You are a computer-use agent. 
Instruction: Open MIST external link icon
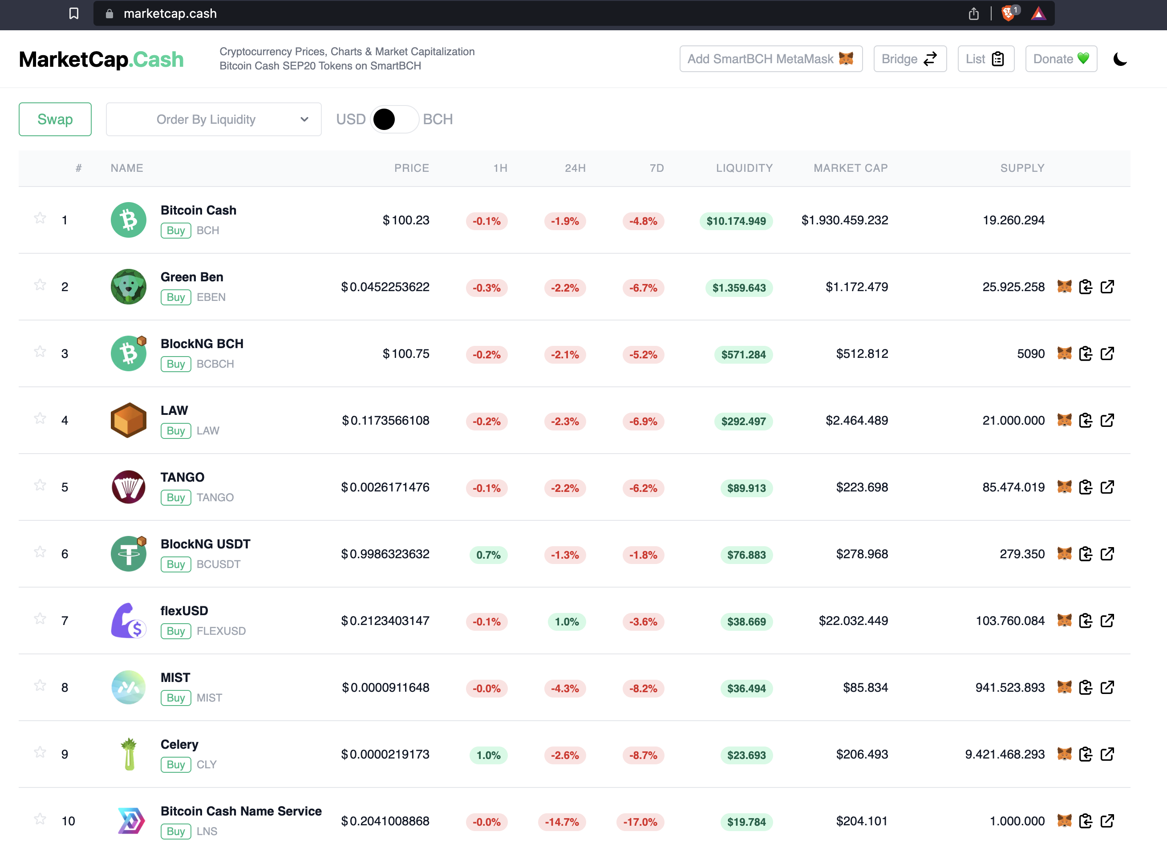1107,687
